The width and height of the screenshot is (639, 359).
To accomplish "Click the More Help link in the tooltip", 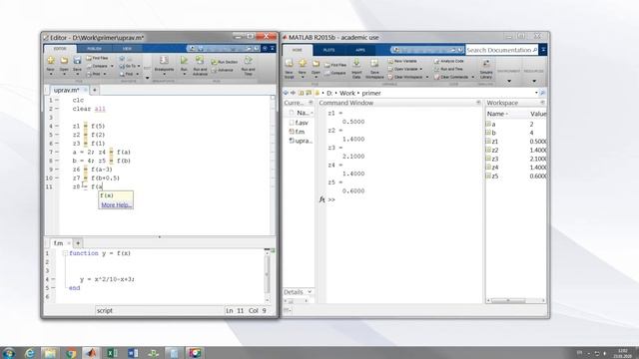I will coord(116,204).
